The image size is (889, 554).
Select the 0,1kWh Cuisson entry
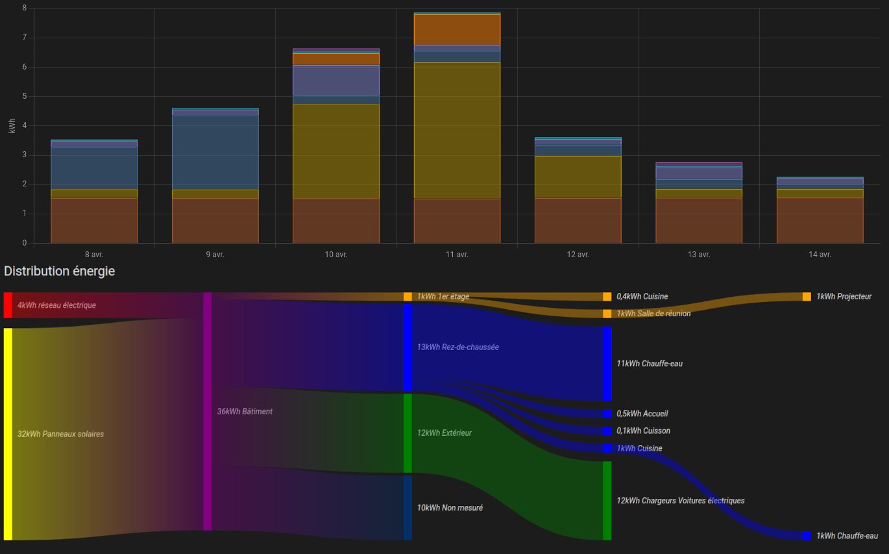coord(643,431)
